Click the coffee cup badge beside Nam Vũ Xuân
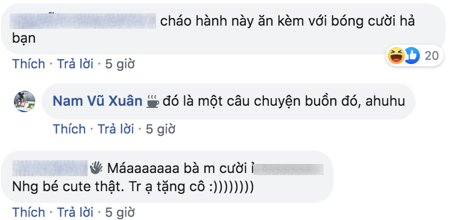This screenshot has height=220, width=453. point(153,101)
